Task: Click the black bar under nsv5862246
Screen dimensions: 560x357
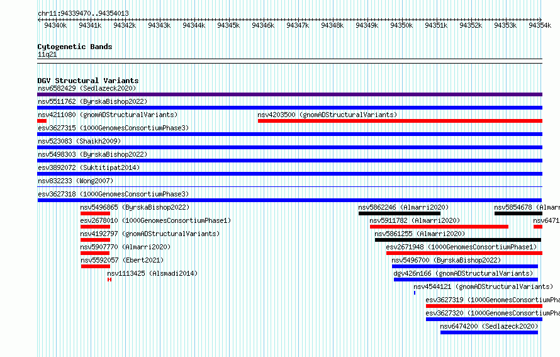Action: tap(400, 213)
